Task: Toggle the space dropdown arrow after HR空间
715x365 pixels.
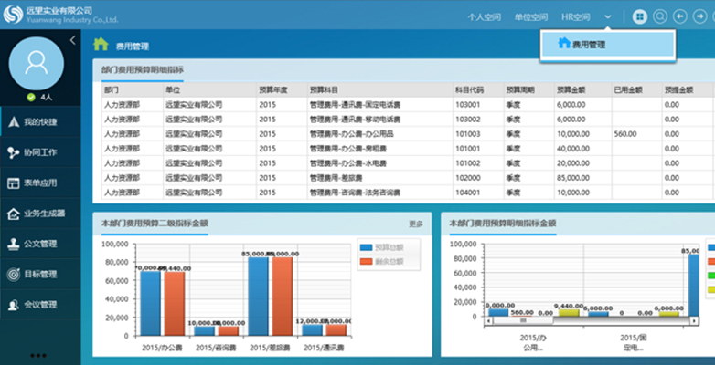Action: click(607, 16)
